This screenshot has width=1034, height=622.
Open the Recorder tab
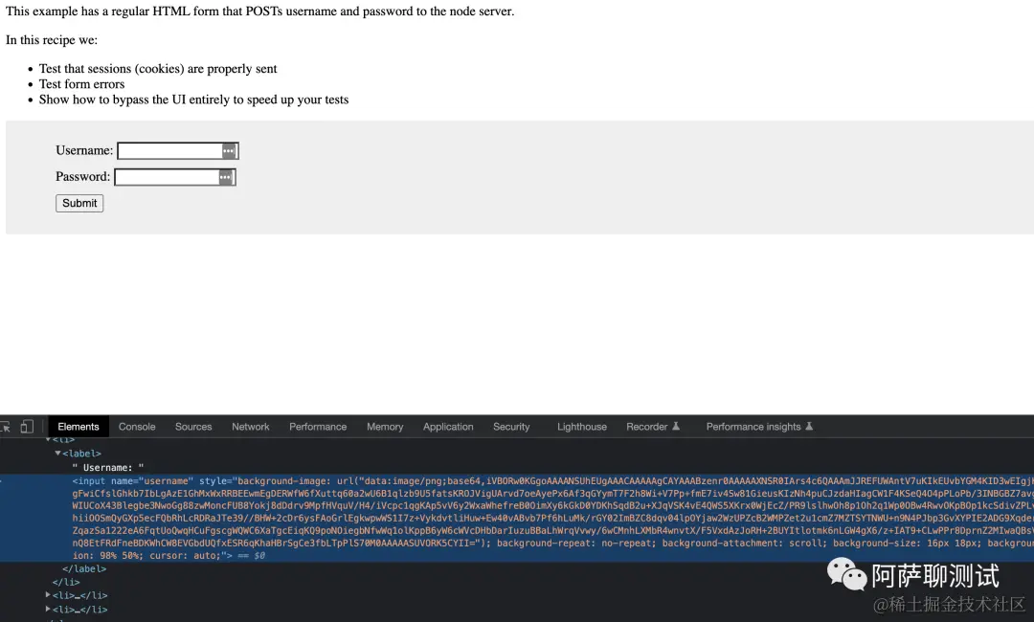coord(653,427)
